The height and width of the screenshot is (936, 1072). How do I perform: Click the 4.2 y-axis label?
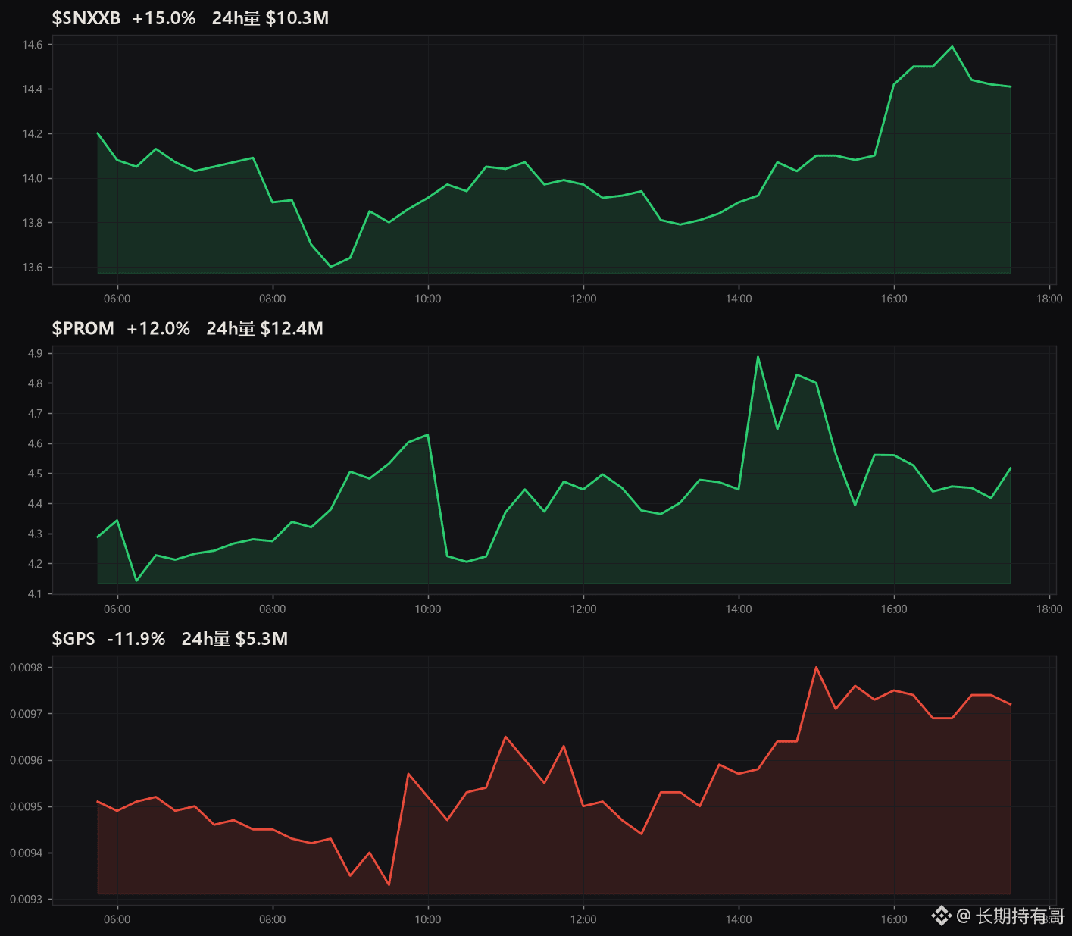point(36,564)
